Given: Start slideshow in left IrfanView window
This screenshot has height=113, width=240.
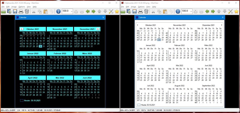Looking at the screenshot, I should (9, 11).
